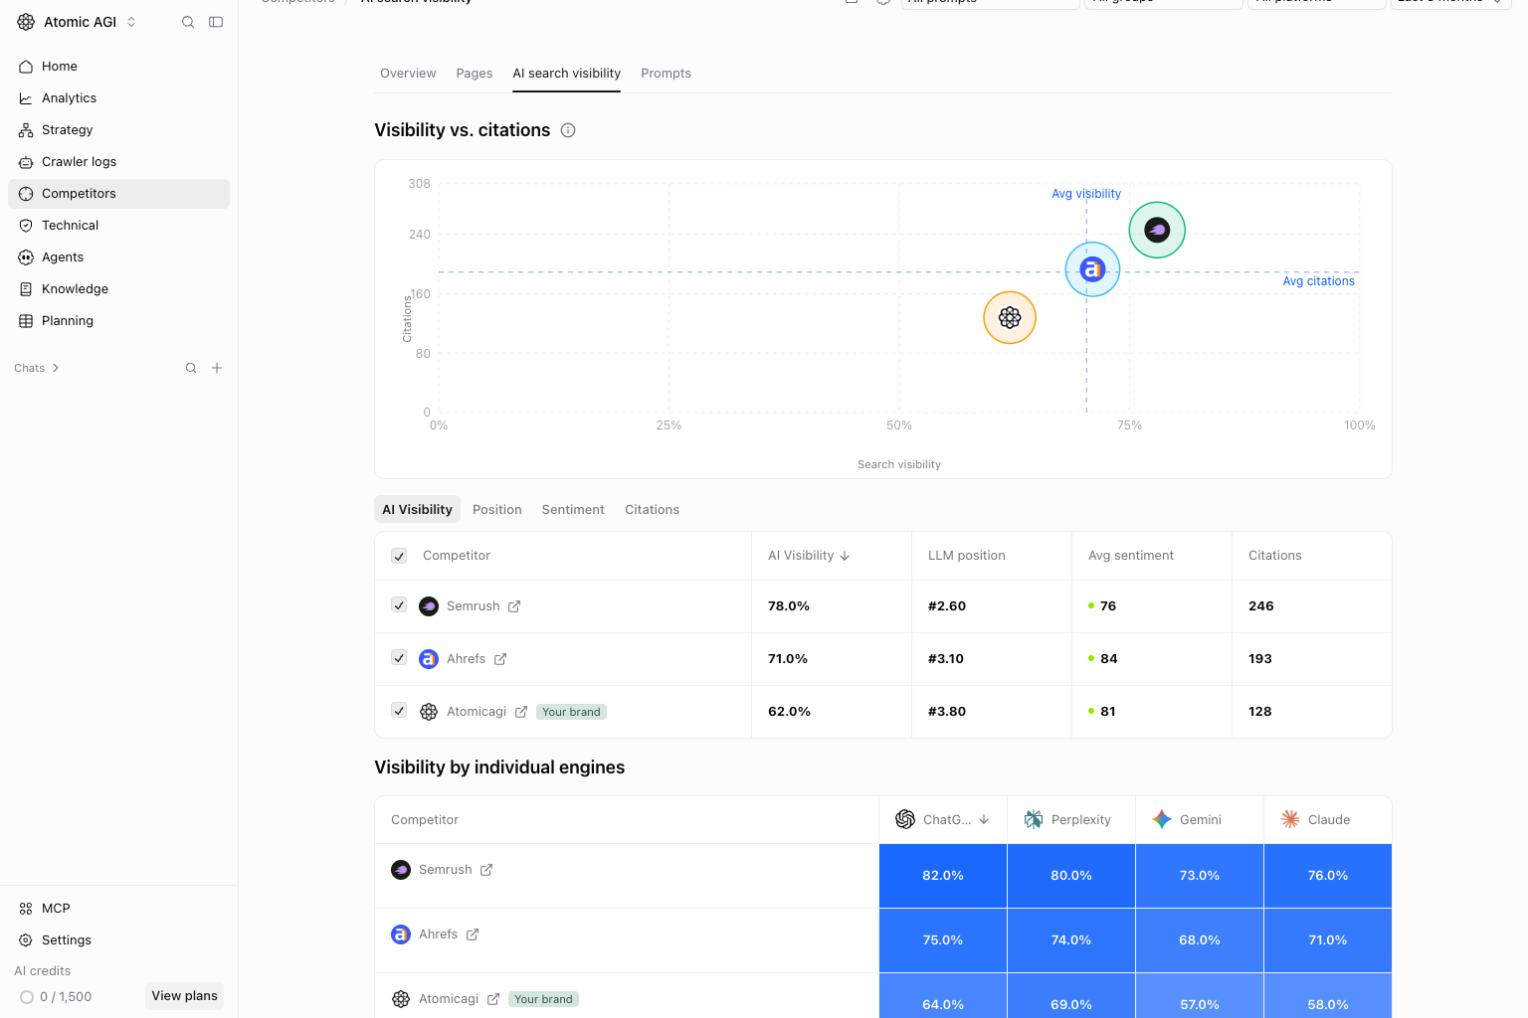Switch to the Prompts tab

666,74
